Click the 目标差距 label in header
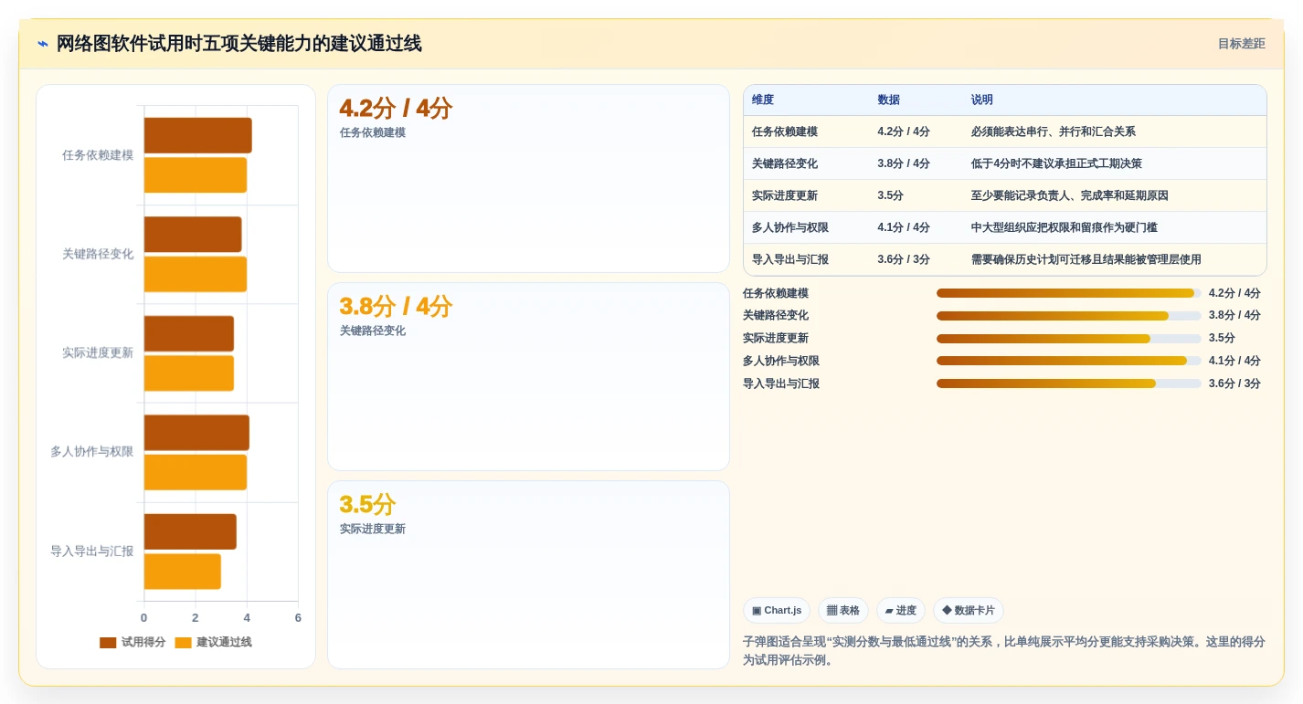This screenshot has width=1303, height=704. click(x=1241, y=44)
